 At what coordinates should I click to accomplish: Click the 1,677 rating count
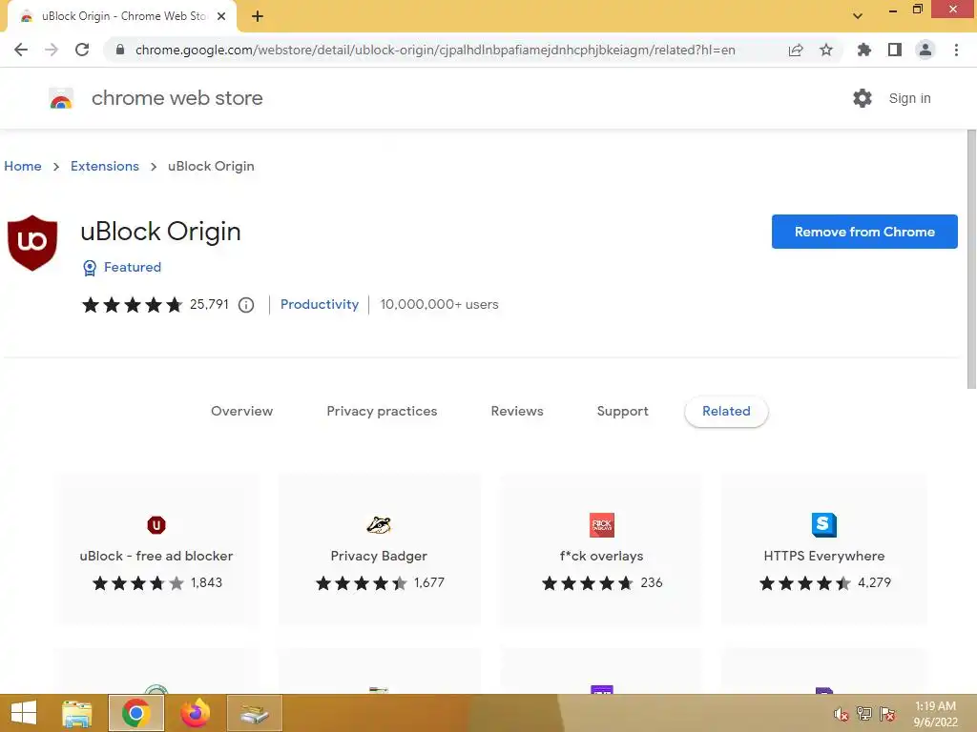[429, 582]
